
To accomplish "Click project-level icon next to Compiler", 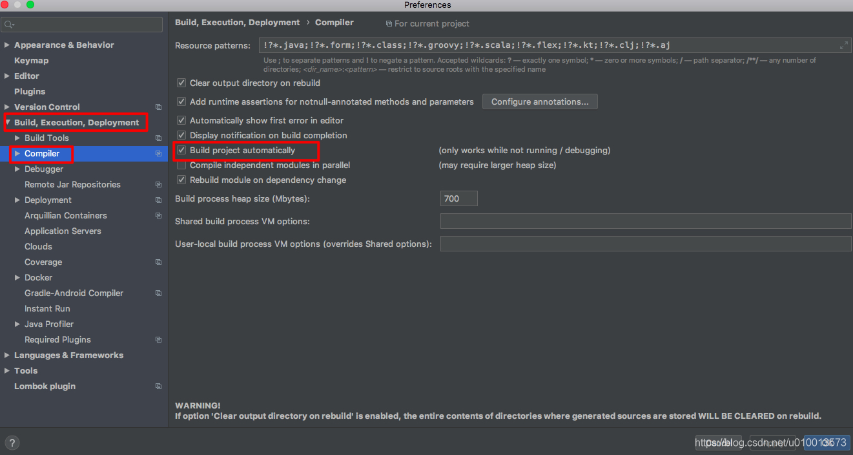I will 158,153.
